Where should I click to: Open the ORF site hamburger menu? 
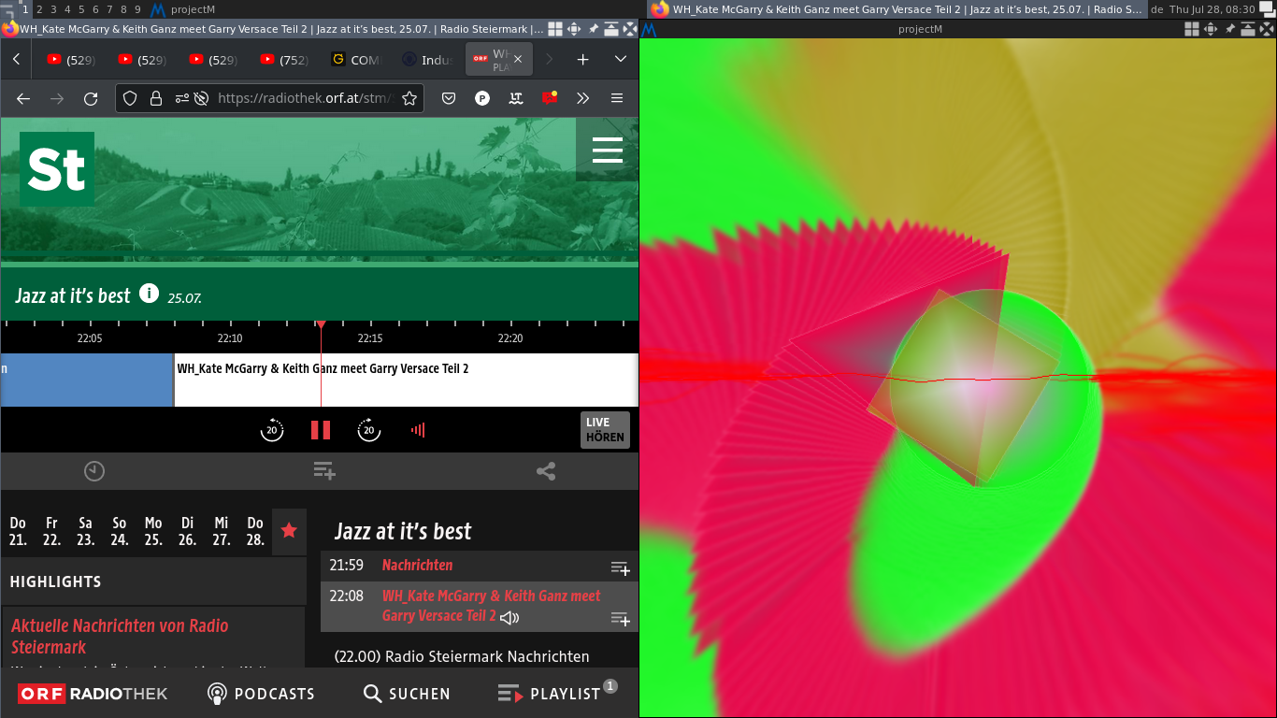coord(608,150)
